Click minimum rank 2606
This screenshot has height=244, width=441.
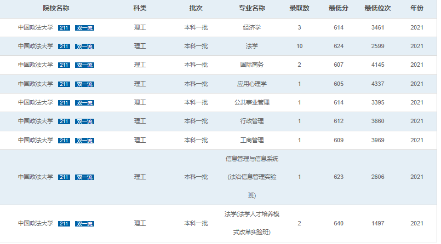click(x=377, y=177)
